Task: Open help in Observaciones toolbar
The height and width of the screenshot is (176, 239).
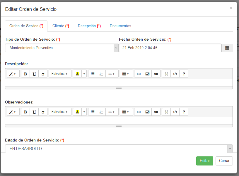Action: pyautogui.click(x=184, y=112)
